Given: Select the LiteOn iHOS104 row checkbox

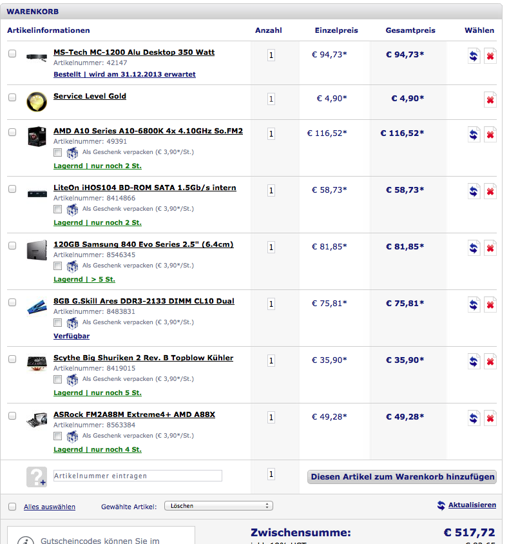Looking at the screenshot, I should tap(12, 189).
